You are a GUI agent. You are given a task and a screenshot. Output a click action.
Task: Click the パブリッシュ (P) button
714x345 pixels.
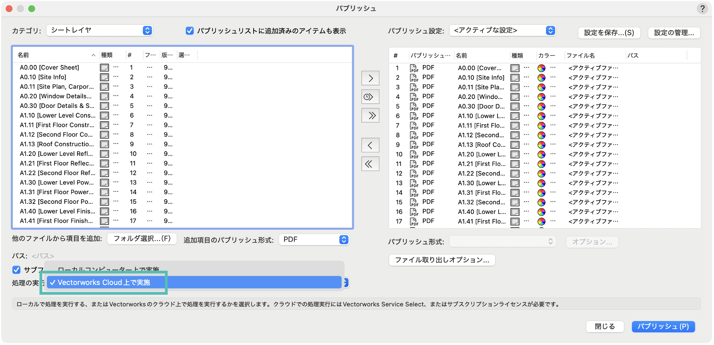pos(663,326)
